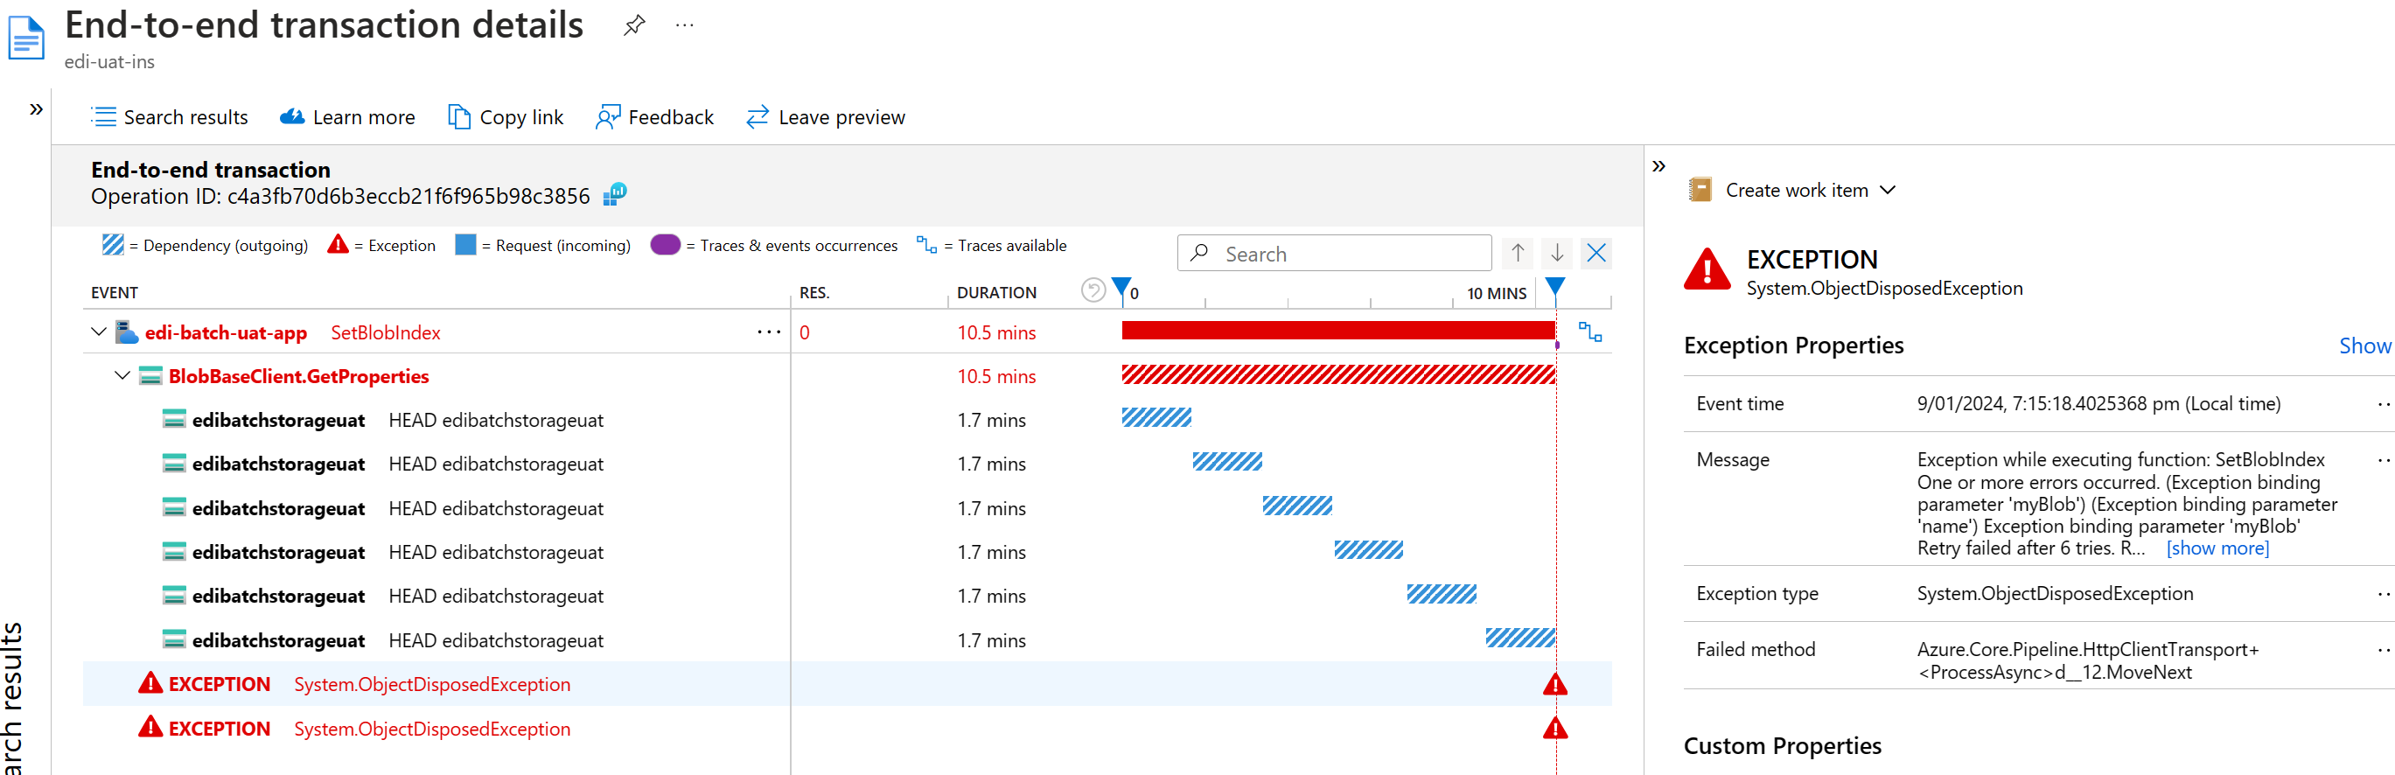2395x775 pixels.
Task: Expand the left navigation chevron
Action: click(x=36, y=109)
